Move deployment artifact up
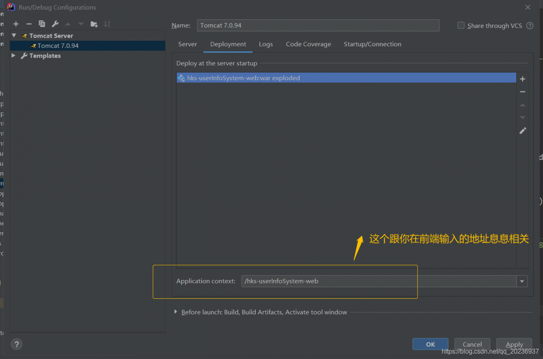Image resolution: width=543 pixels, height=359 pixels. 523,105
